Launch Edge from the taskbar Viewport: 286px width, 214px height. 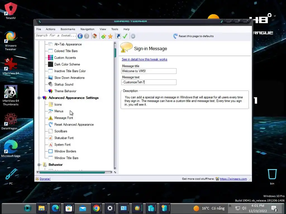(x=55, y=208)
